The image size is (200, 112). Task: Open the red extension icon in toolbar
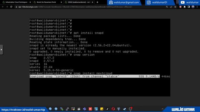click(180, 7)
